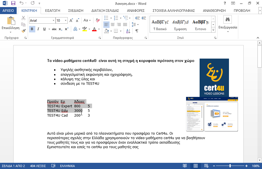Screen dimensions: 262x169
Task: Toggle superscript formatting
Action: pyautogui.click(x=67, y=29)
